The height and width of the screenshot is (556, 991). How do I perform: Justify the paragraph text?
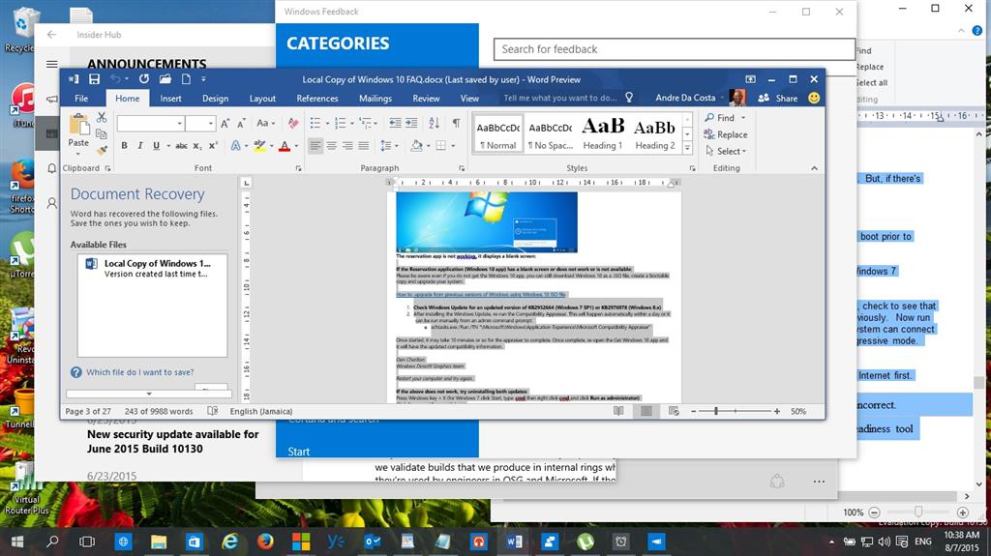pos(364,146)
